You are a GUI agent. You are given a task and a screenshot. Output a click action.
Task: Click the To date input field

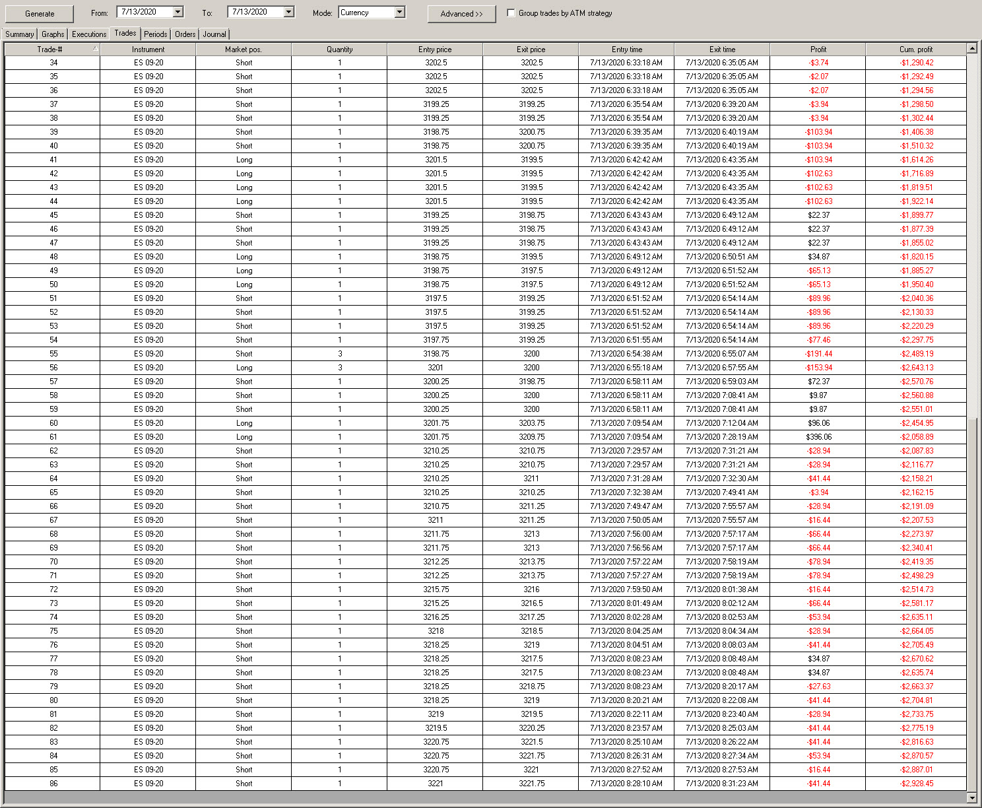pos(257,12)
